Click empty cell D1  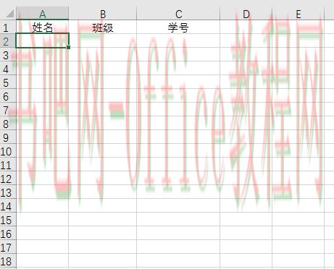tap(246, 27)
